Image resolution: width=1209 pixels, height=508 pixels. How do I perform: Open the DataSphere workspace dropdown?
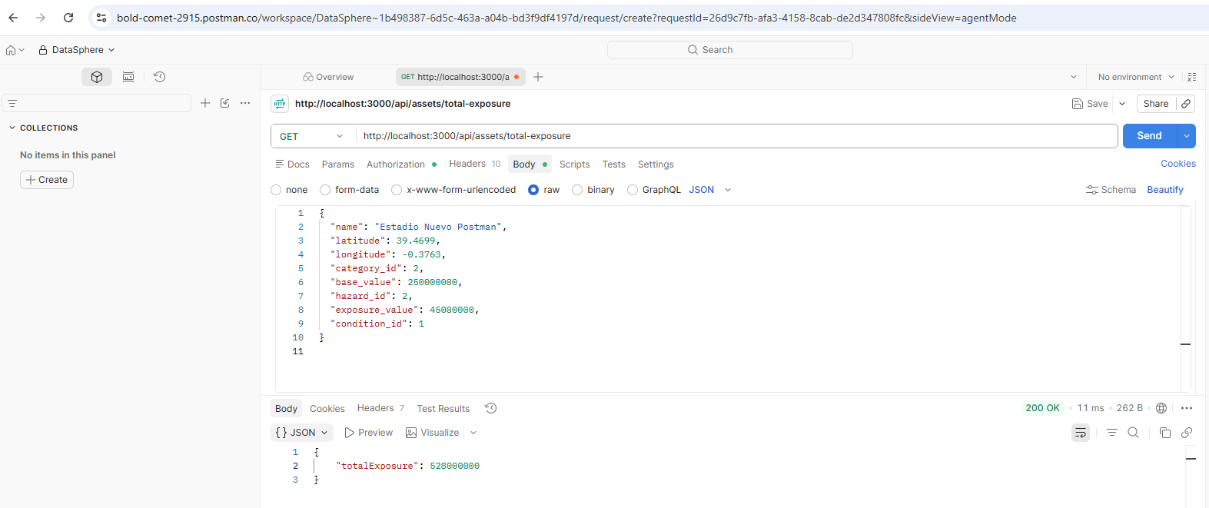[77, 50]
